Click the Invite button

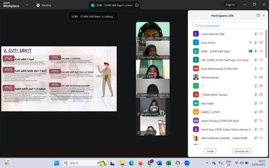coord(210,151)
